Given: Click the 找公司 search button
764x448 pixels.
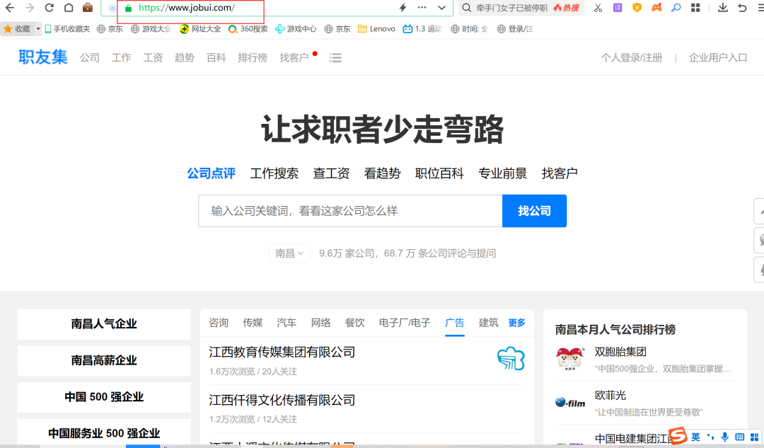Looking at the screenshot, I should (534, 210).
